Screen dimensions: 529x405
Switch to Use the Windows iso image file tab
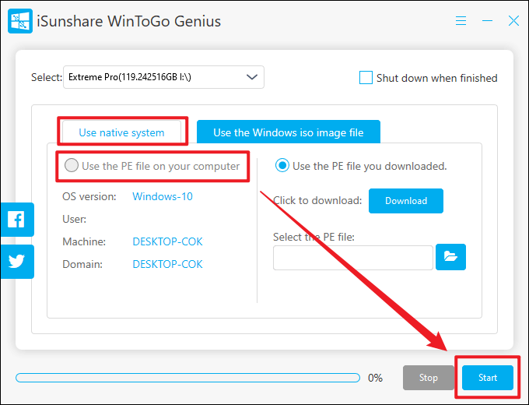(289, 132)
